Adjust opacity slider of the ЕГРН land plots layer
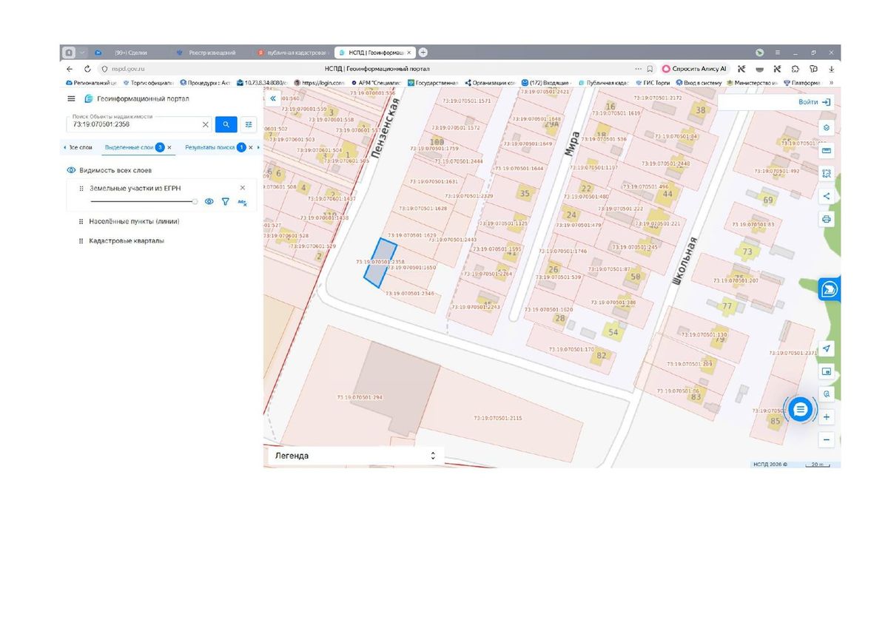This screenshot has height=628, width=888. point(143,201)
